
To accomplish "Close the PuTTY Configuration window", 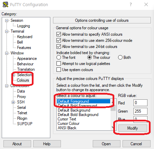I will click(146, 4).
